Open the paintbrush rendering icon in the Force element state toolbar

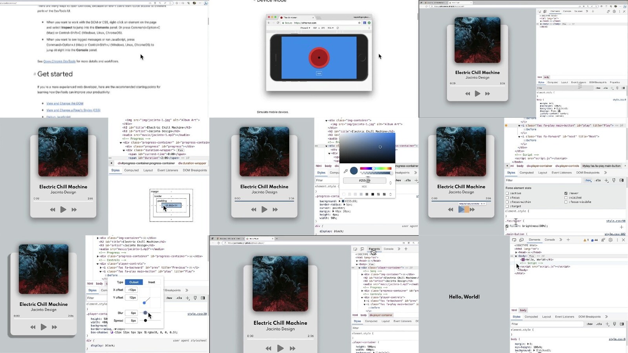pyautogui.click(x=614, y=180)
